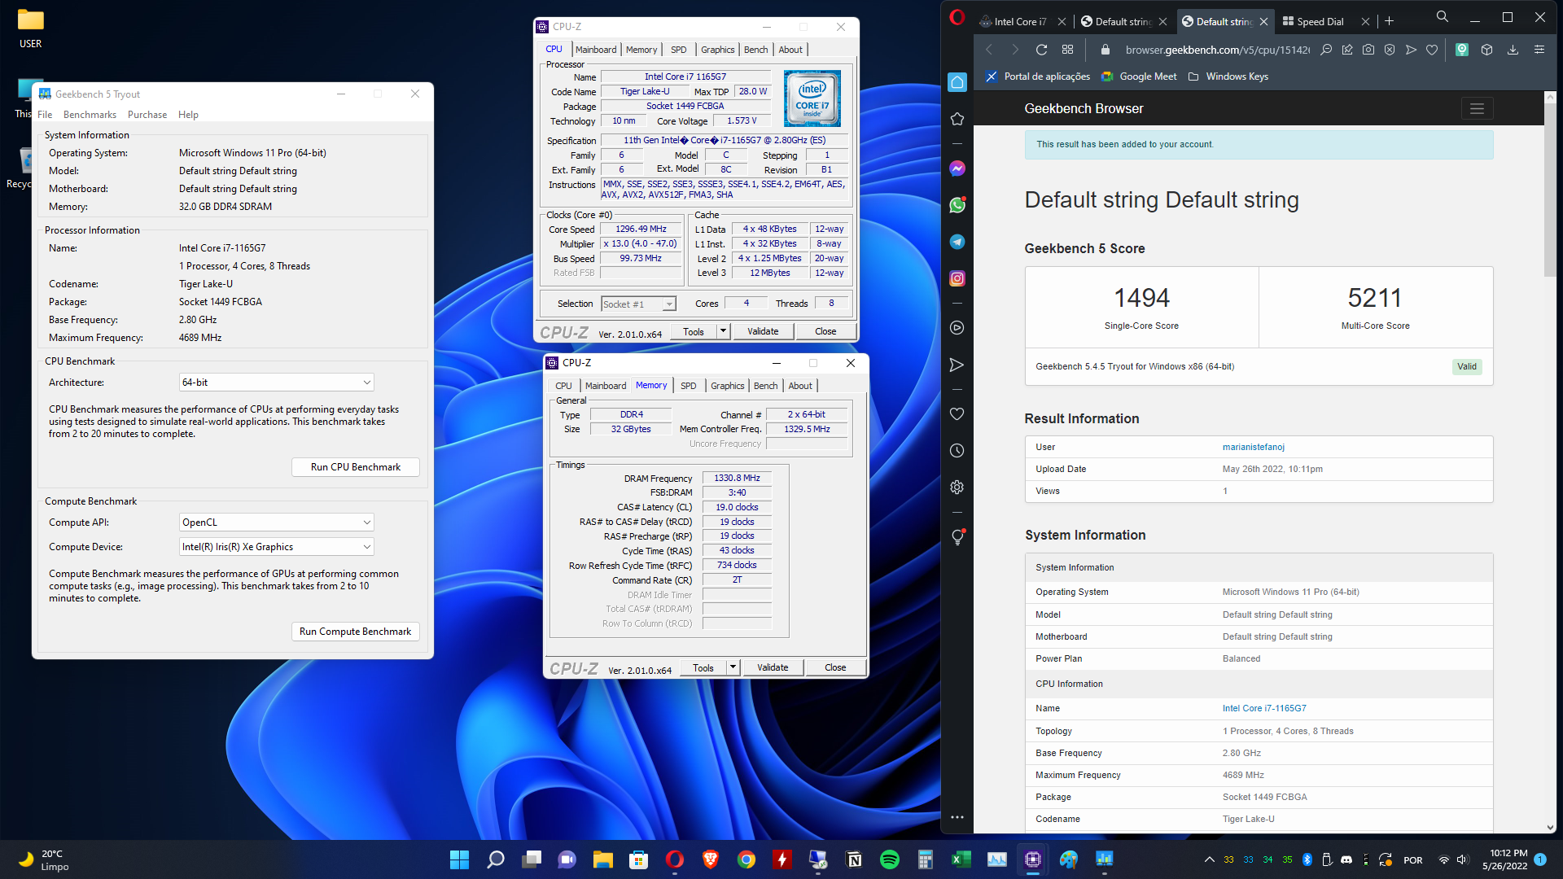The width and height of the screenshot is (1563, 879).
Task: Open Telegram in Opera sidebar
Action: [957, 242]
